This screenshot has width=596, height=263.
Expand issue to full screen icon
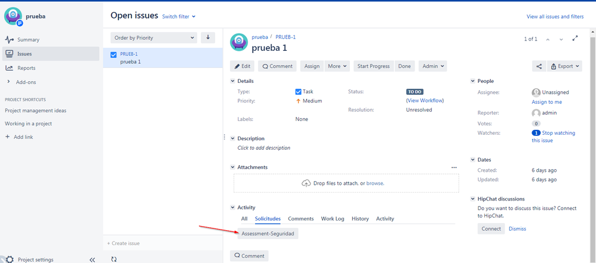[575, 38]
